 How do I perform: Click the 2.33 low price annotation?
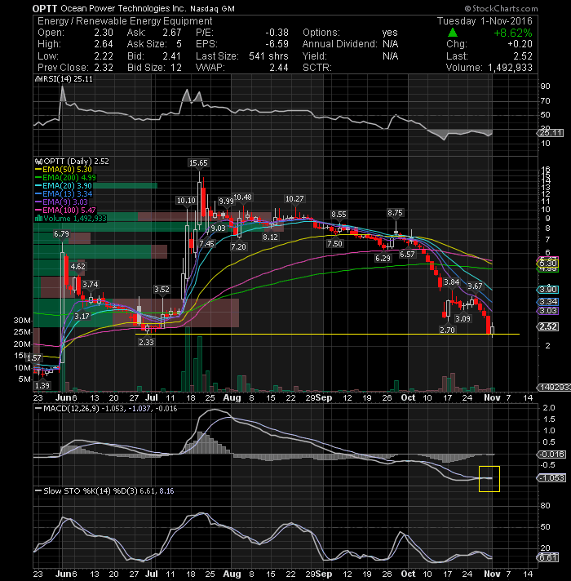(146, 343)
